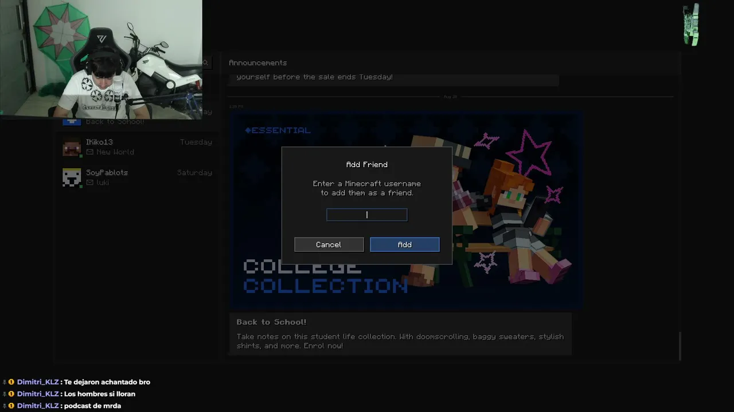
Task: Click the ESSENTIAL logo on the banner
Action: pyautogui.click(x=278, y=130)
